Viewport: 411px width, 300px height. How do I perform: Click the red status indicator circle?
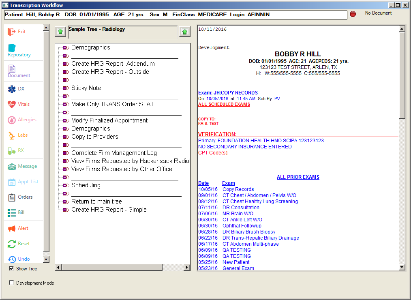(353, 14)
